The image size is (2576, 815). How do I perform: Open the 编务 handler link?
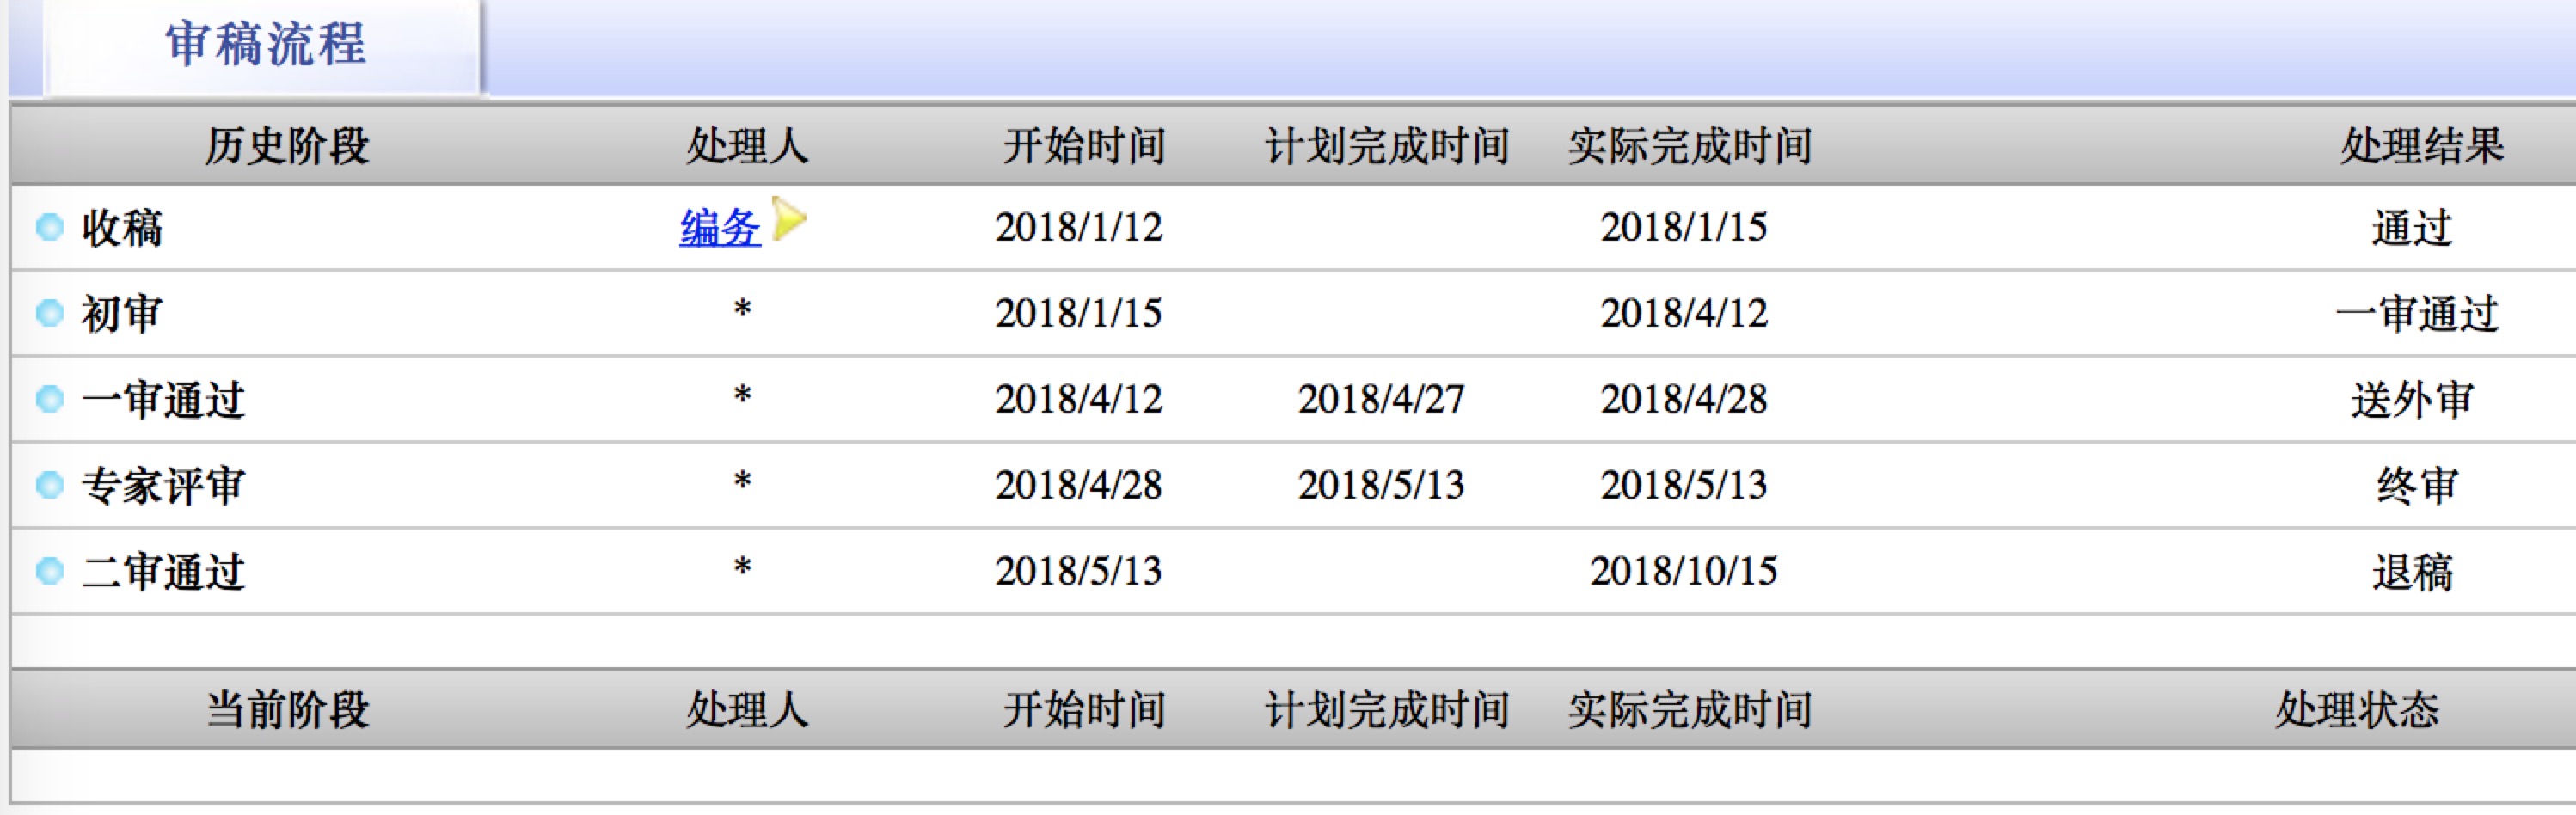(x=720, y=228)
